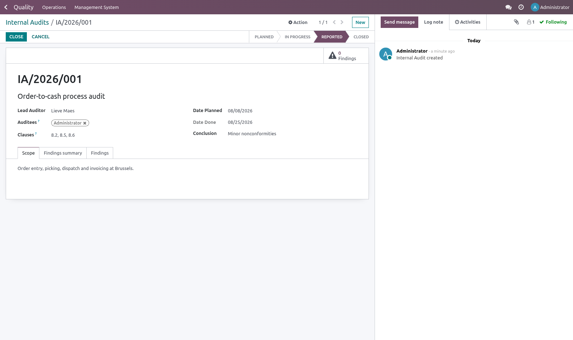Screen dimensions: 573x340
Task: Switch to the Scope tab
Action: click(x=28, y=153)
